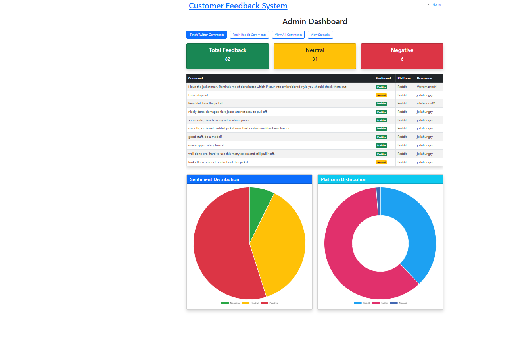Select the comment "good stuff, do u model?"
This screenshot has height=357, width=516.
click(x=205, y=137)
